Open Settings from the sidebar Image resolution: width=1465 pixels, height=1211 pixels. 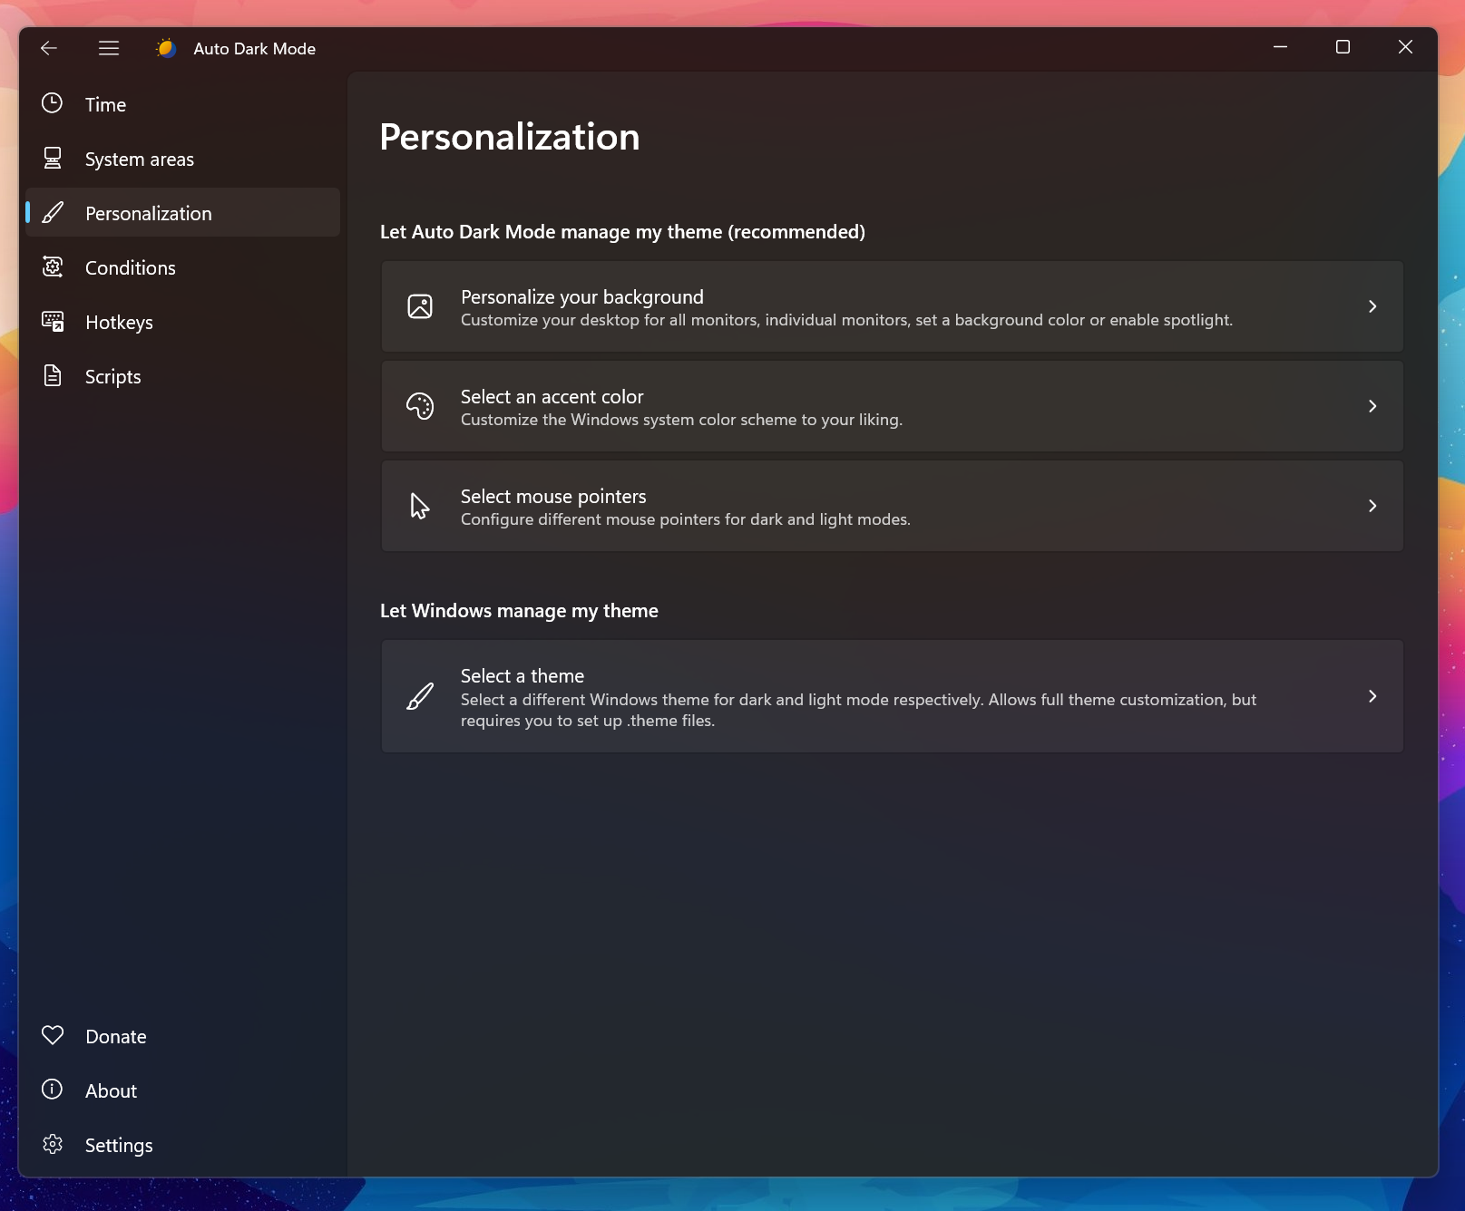[x=183, y=1145]
